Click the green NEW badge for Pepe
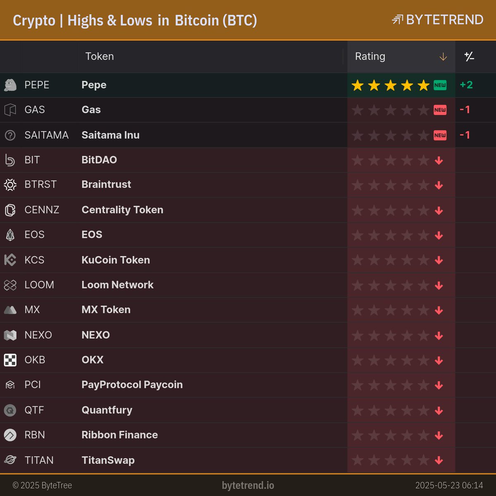496x496 pixels. [x=440, y=85]
